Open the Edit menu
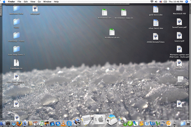 click(x=26, y=1)
